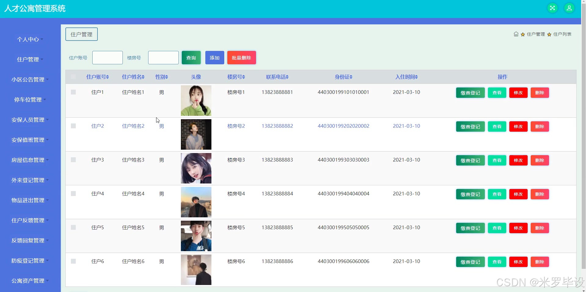Expand the 物品进出管理 sidebar menu
This screenshot has width=586, height=292.
30,200
